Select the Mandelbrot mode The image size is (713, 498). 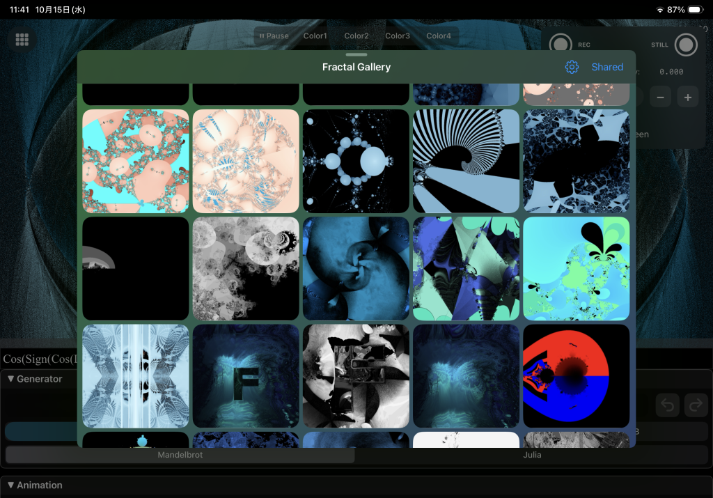[180, 455]
